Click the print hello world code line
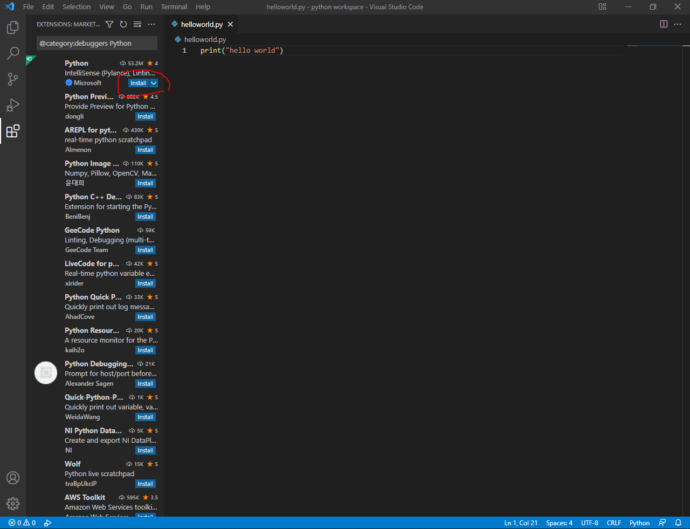This screenshot has height=529, width=690. pos(241,51)
